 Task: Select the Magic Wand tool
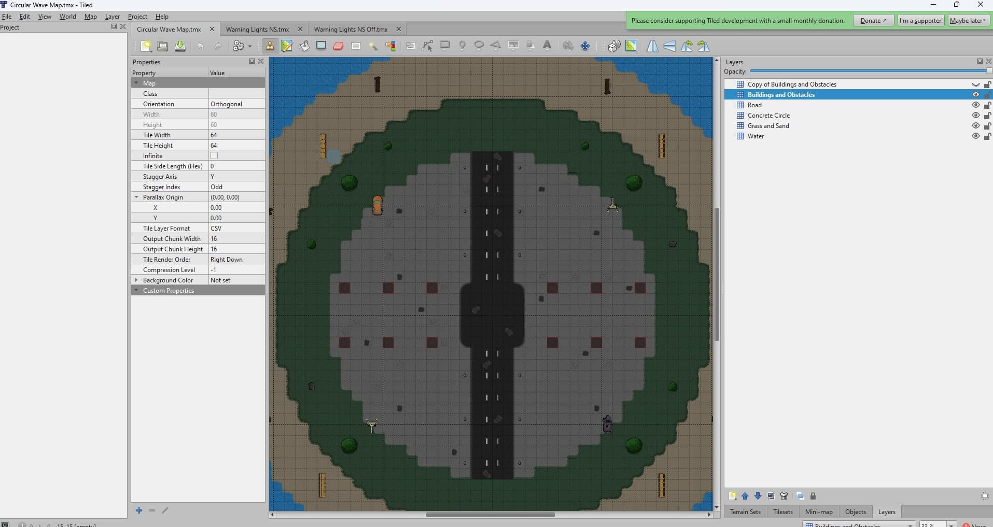(373, 46)
